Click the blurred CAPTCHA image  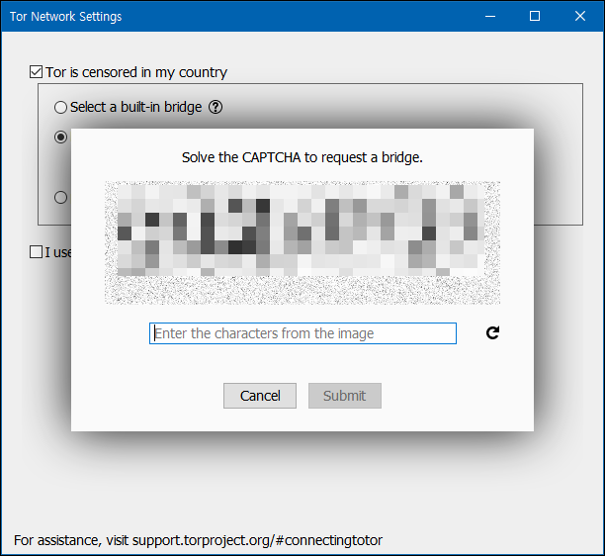pos(302,242)
